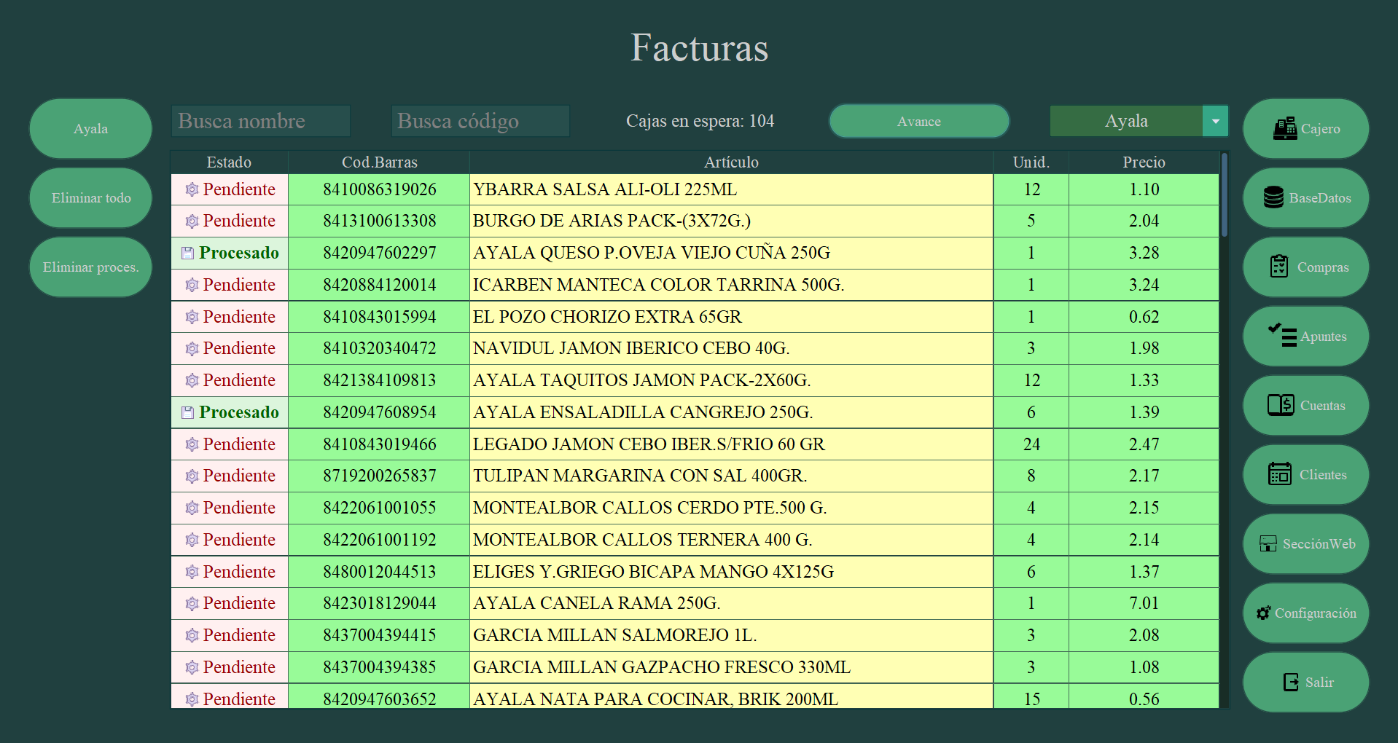Select barcode 8410086319026 cell
The width and height of the screenshot is (1398, 743).
click(x=379, y=189)
